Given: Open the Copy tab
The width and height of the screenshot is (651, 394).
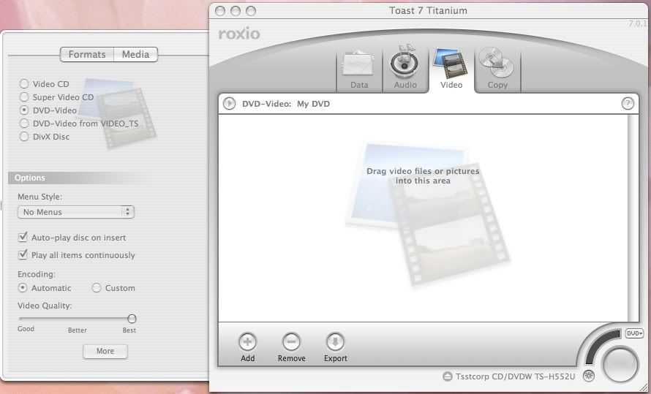Looking at the screenshot, I should [497, 69].
